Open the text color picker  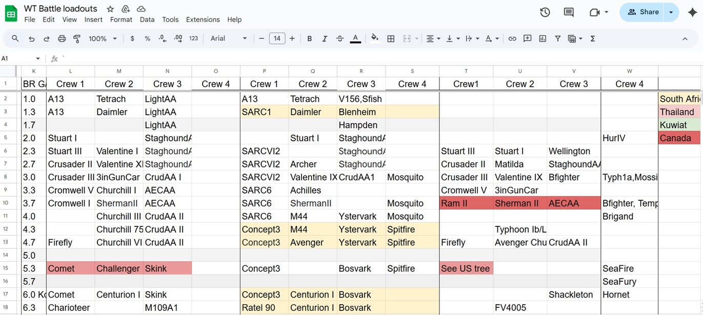pos(355,38)
